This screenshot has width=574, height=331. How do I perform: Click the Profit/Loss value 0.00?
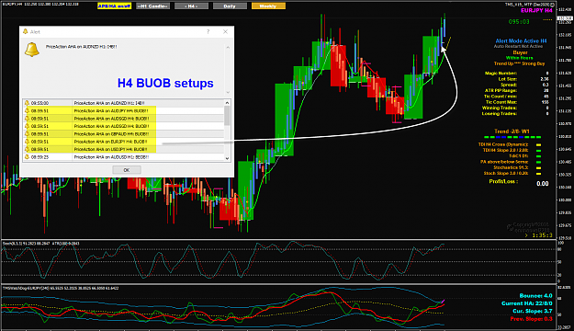pyautogui.click(x=543, y=184)
